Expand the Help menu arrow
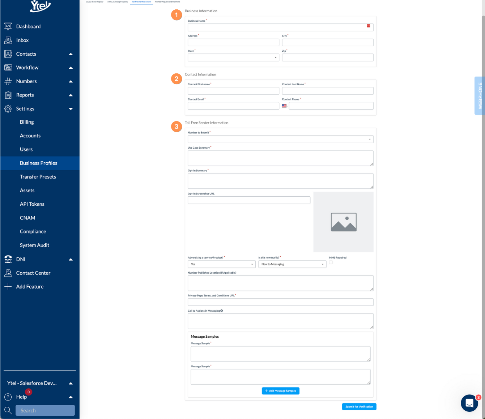The image size is (485, 419). [71, 397]
